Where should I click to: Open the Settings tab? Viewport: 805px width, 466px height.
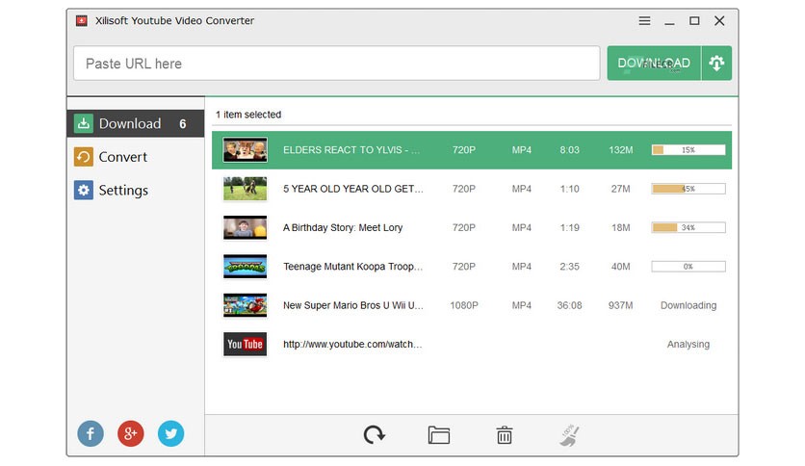coord(136,191)
